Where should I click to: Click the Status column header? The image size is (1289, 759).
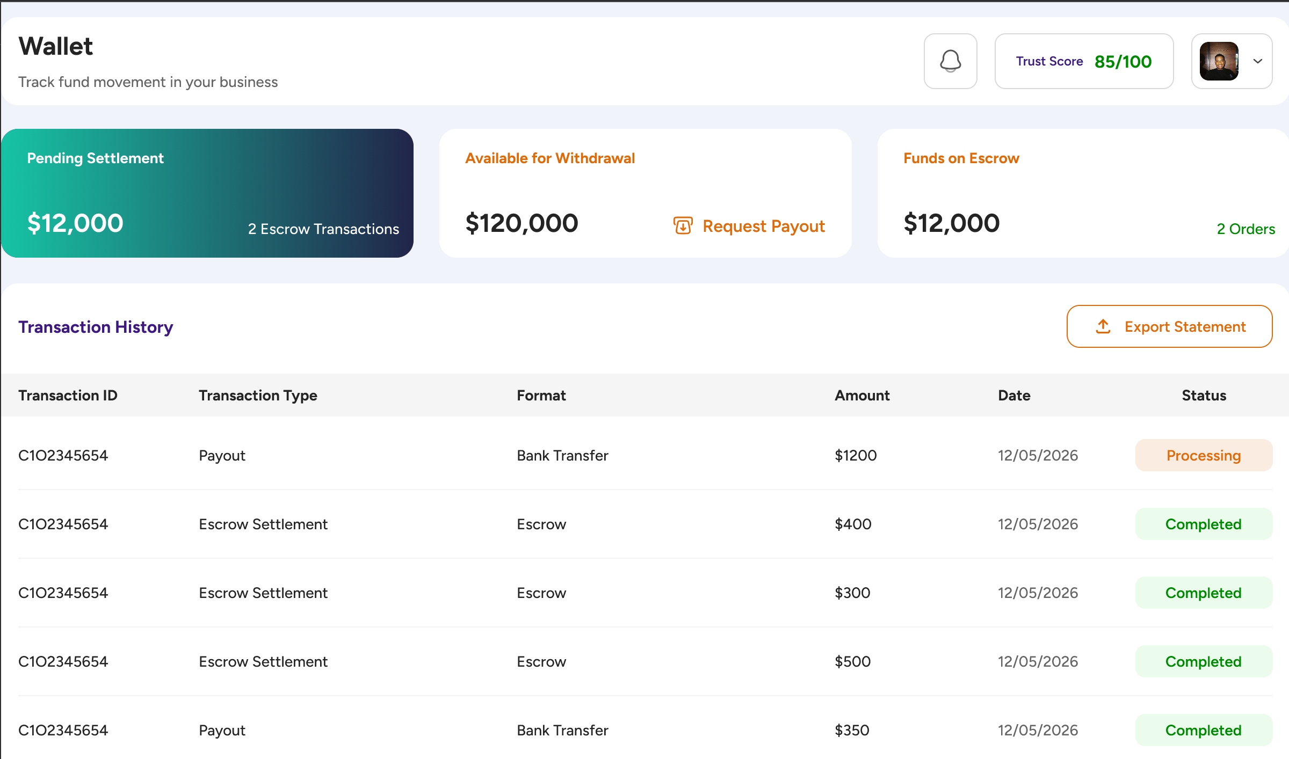pos(1204,396)
